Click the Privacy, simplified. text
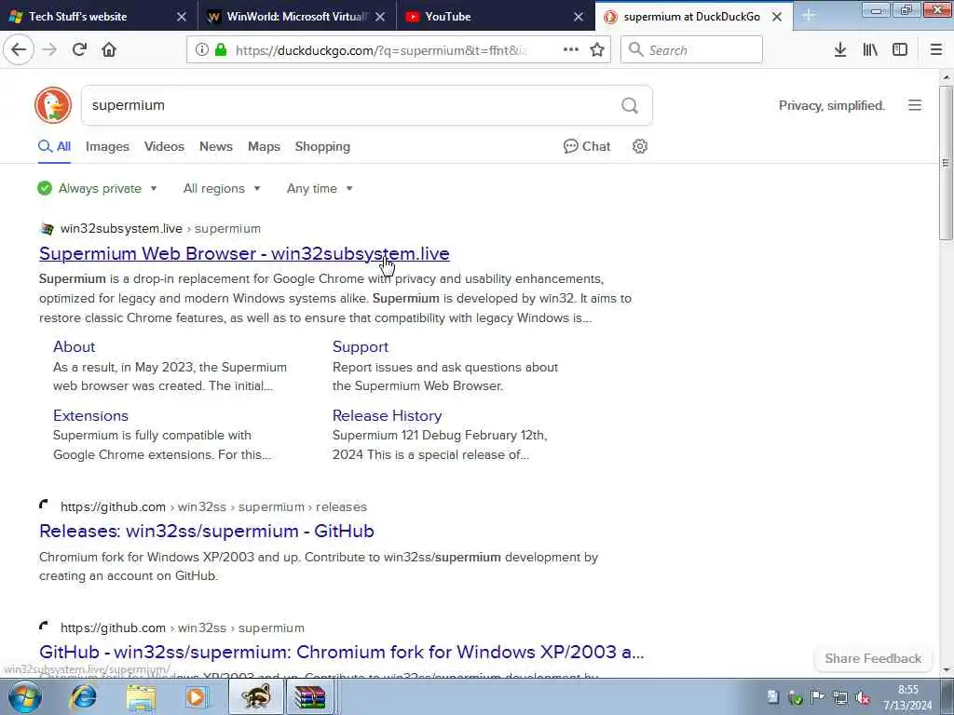 832,106
